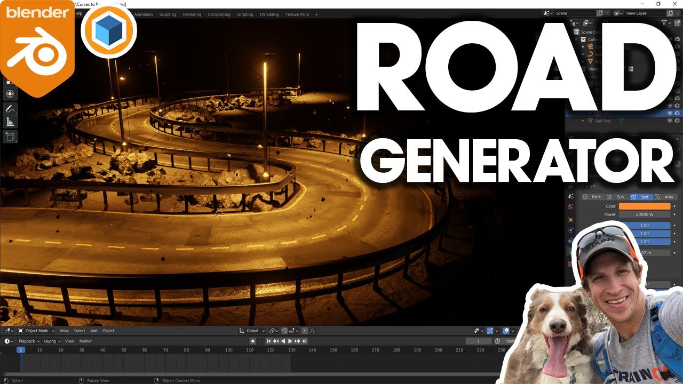683x384 pixels.
Task: Add a new view layer
Action: pyautogui.click(x=670, y=13)
